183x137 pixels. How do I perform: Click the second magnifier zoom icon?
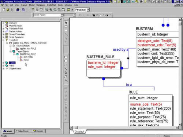click(x=51, y=9)
